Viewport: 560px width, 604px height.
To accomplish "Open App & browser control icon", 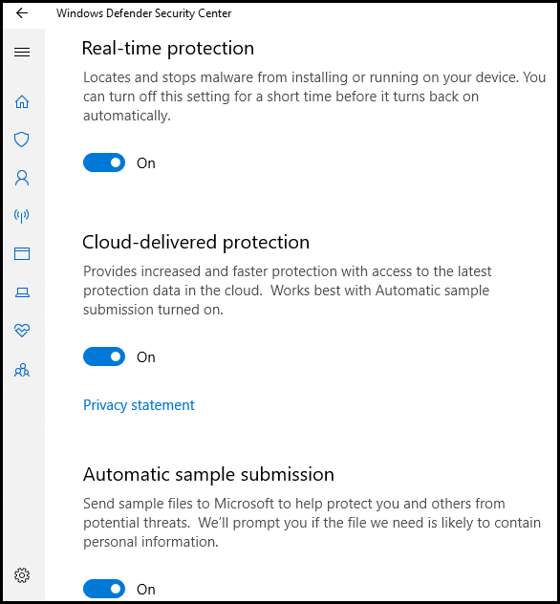I will [22, 254].
